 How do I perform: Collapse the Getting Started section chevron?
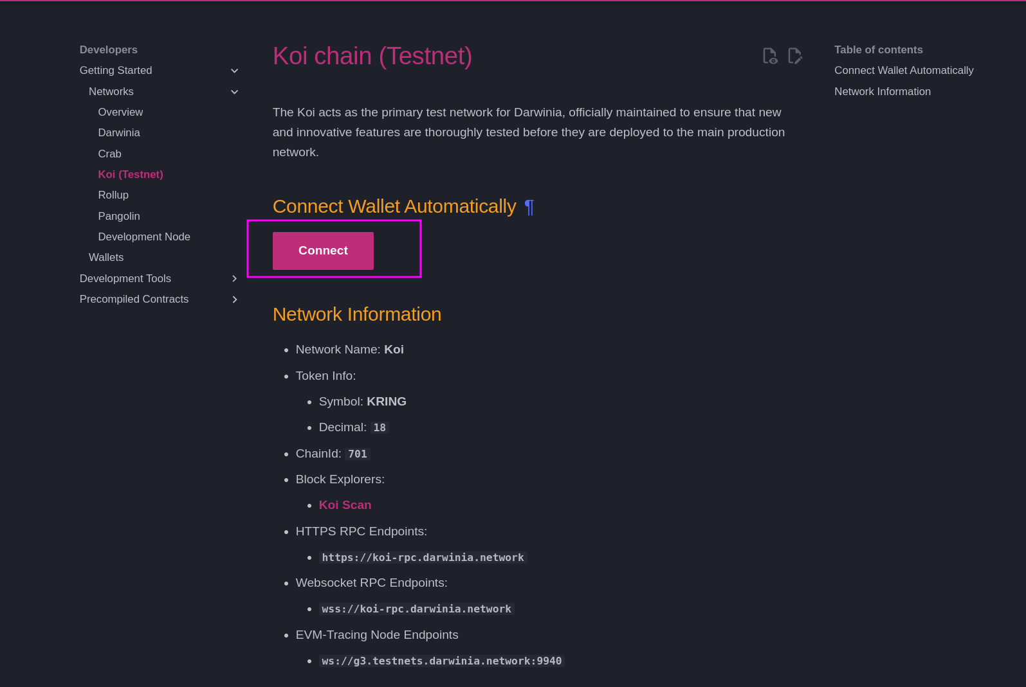[235, 71]
